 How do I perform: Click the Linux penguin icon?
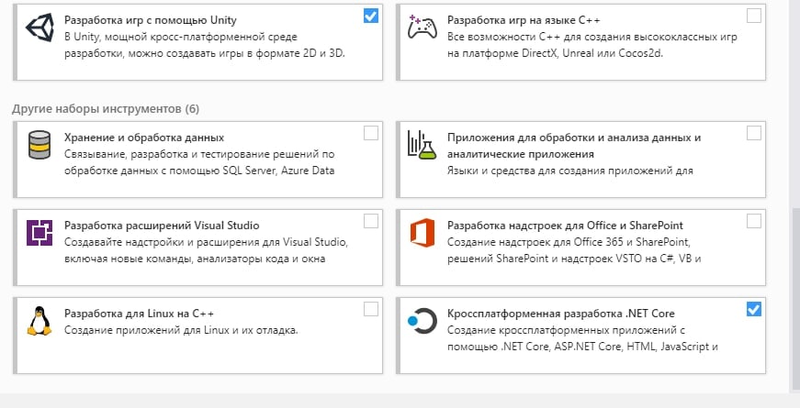pos(39,322)
